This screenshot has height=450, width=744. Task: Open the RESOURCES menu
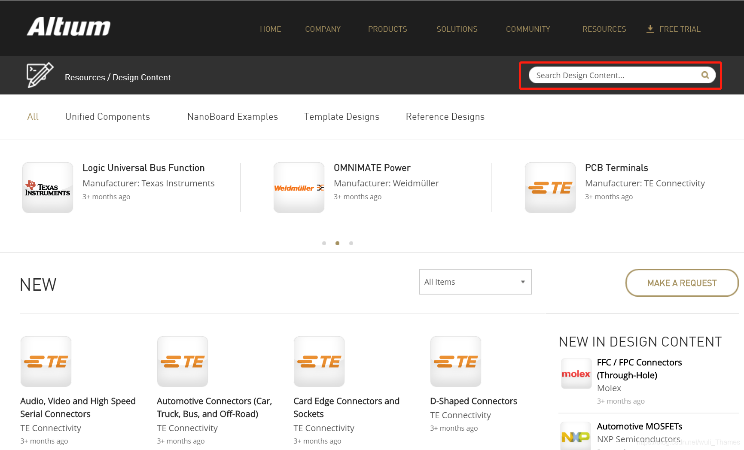pyautogui.click(x=604, y=29)
